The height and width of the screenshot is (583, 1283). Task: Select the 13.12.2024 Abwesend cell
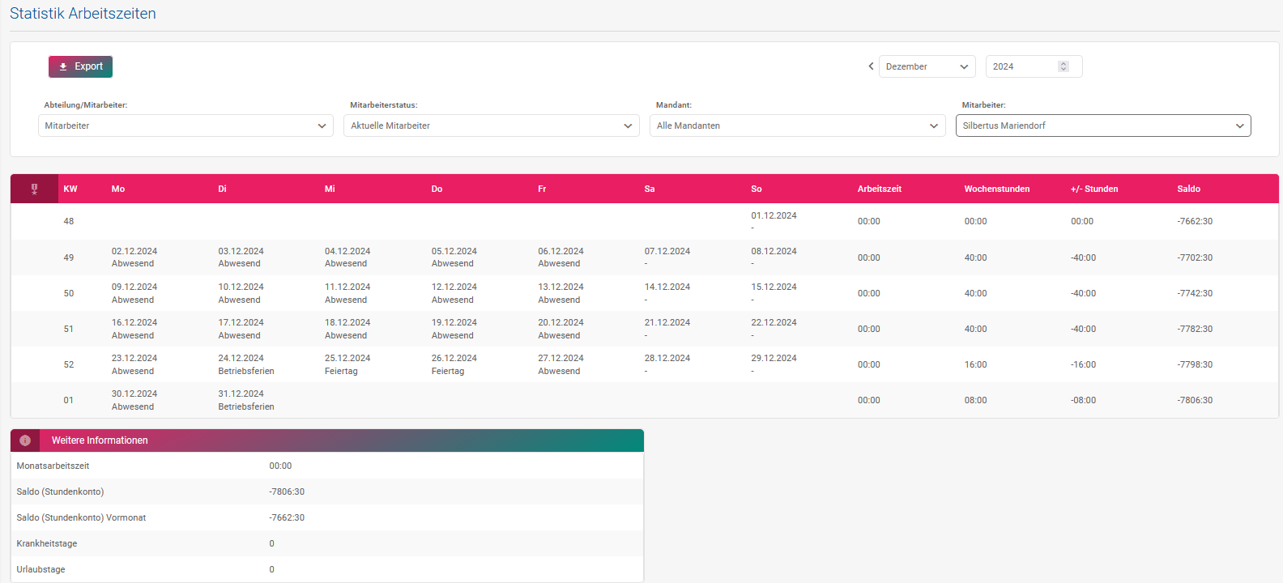[x=561, y=293]
